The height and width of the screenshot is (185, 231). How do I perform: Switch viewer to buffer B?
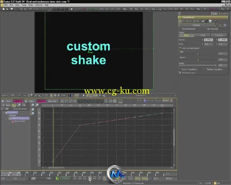pyautogui.click(x=59, y=95)
